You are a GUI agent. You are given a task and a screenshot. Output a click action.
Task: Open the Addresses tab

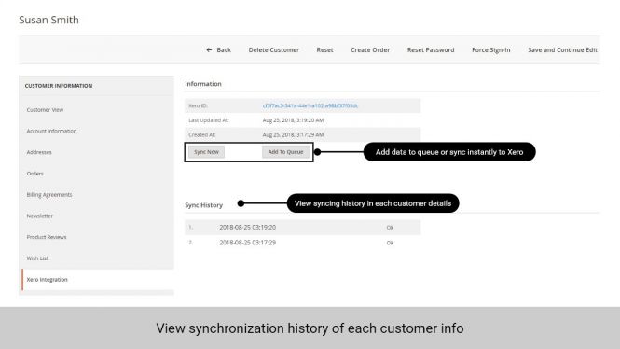coord(39,152)
